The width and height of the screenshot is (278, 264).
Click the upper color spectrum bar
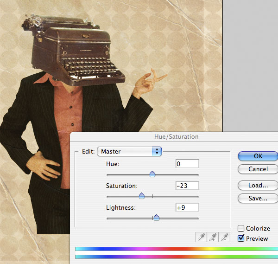click(177, 249)
